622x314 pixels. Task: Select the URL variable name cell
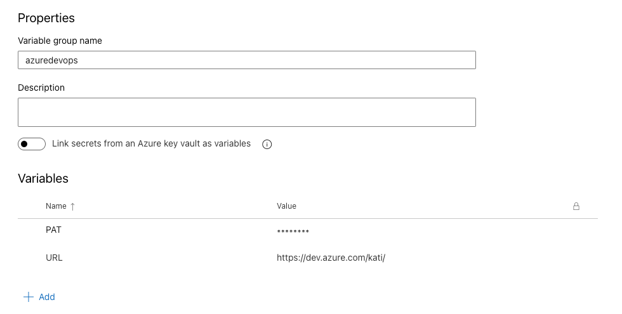point(54,258)
